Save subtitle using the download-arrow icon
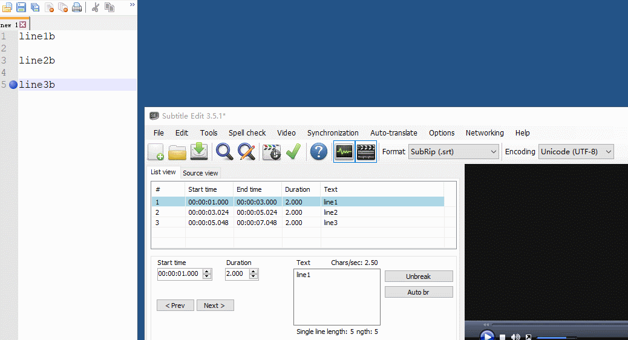Image resolution: width=628 pixels, height=340 pixels. 199,152
